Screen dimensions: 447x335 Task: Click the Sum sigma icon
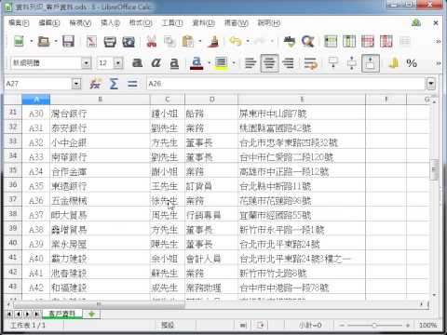[114, 84]
